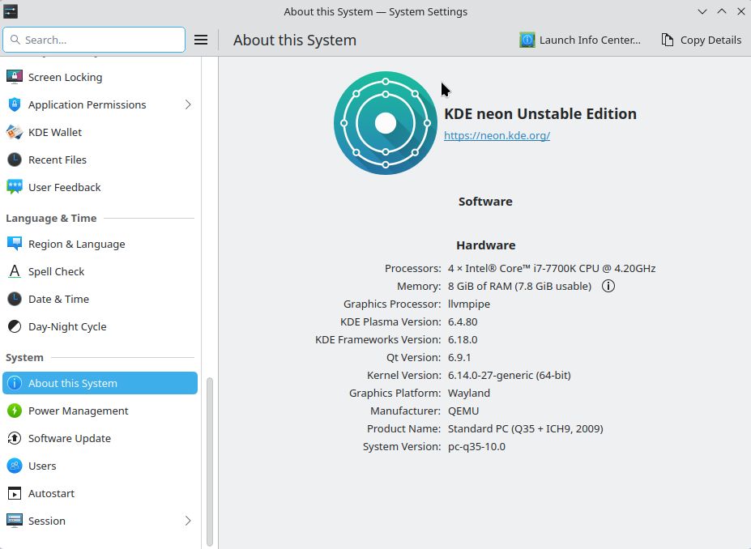This screenshot has height=549, width=751.
Task: Open Screen Locking settings icon
Action: (15, 77)
